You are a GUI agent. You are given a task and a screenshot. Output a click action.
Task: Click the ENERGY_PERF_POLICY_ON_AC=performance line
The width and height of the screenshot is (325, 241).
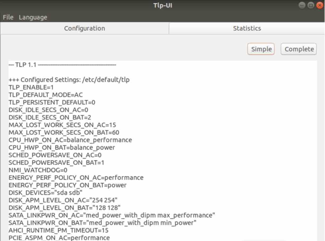(x=76, y=177)
